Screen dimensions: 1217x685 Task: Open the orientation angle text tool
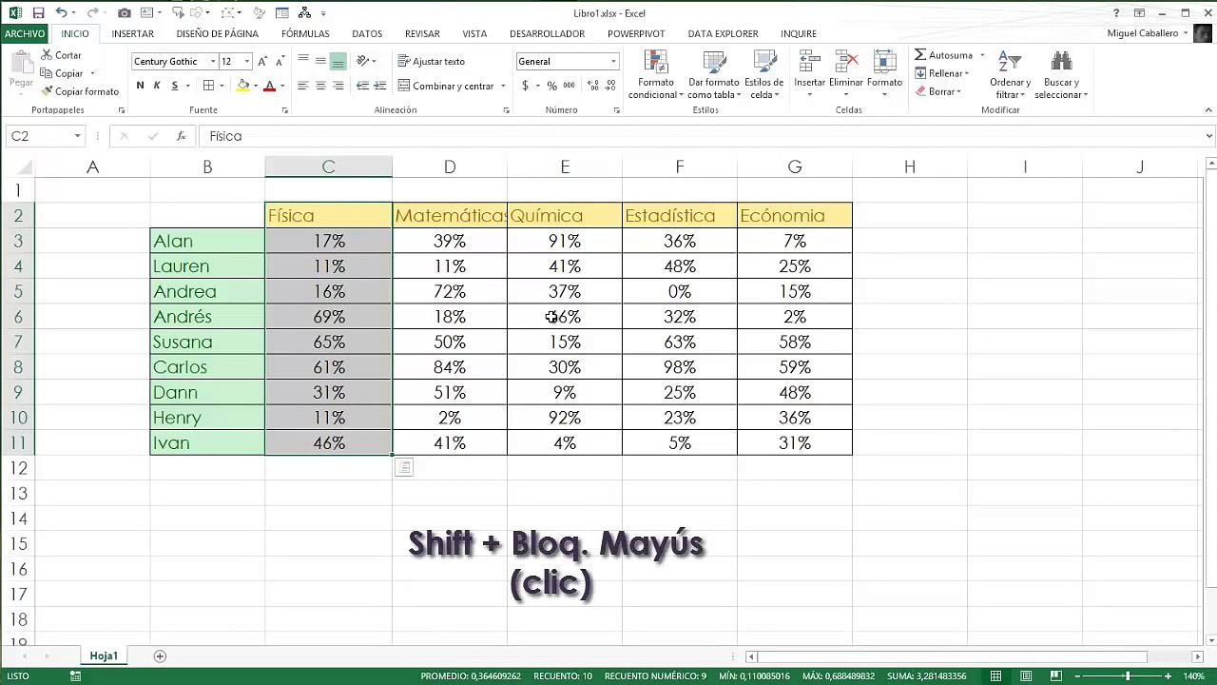point(362,61)
